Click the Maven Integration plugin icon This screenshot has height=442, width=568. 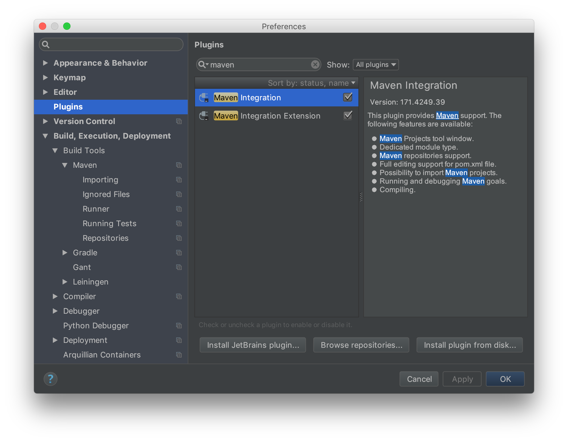click(x=204, y=98)
